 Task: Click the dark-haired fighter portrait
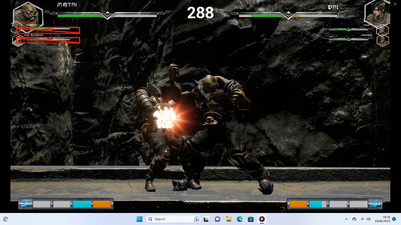coord(376,14)
